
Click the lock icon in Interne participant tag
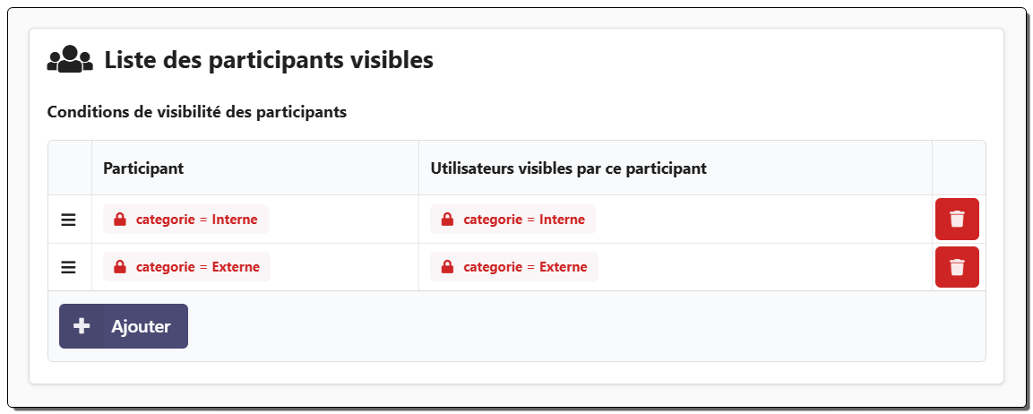(120, 220)
